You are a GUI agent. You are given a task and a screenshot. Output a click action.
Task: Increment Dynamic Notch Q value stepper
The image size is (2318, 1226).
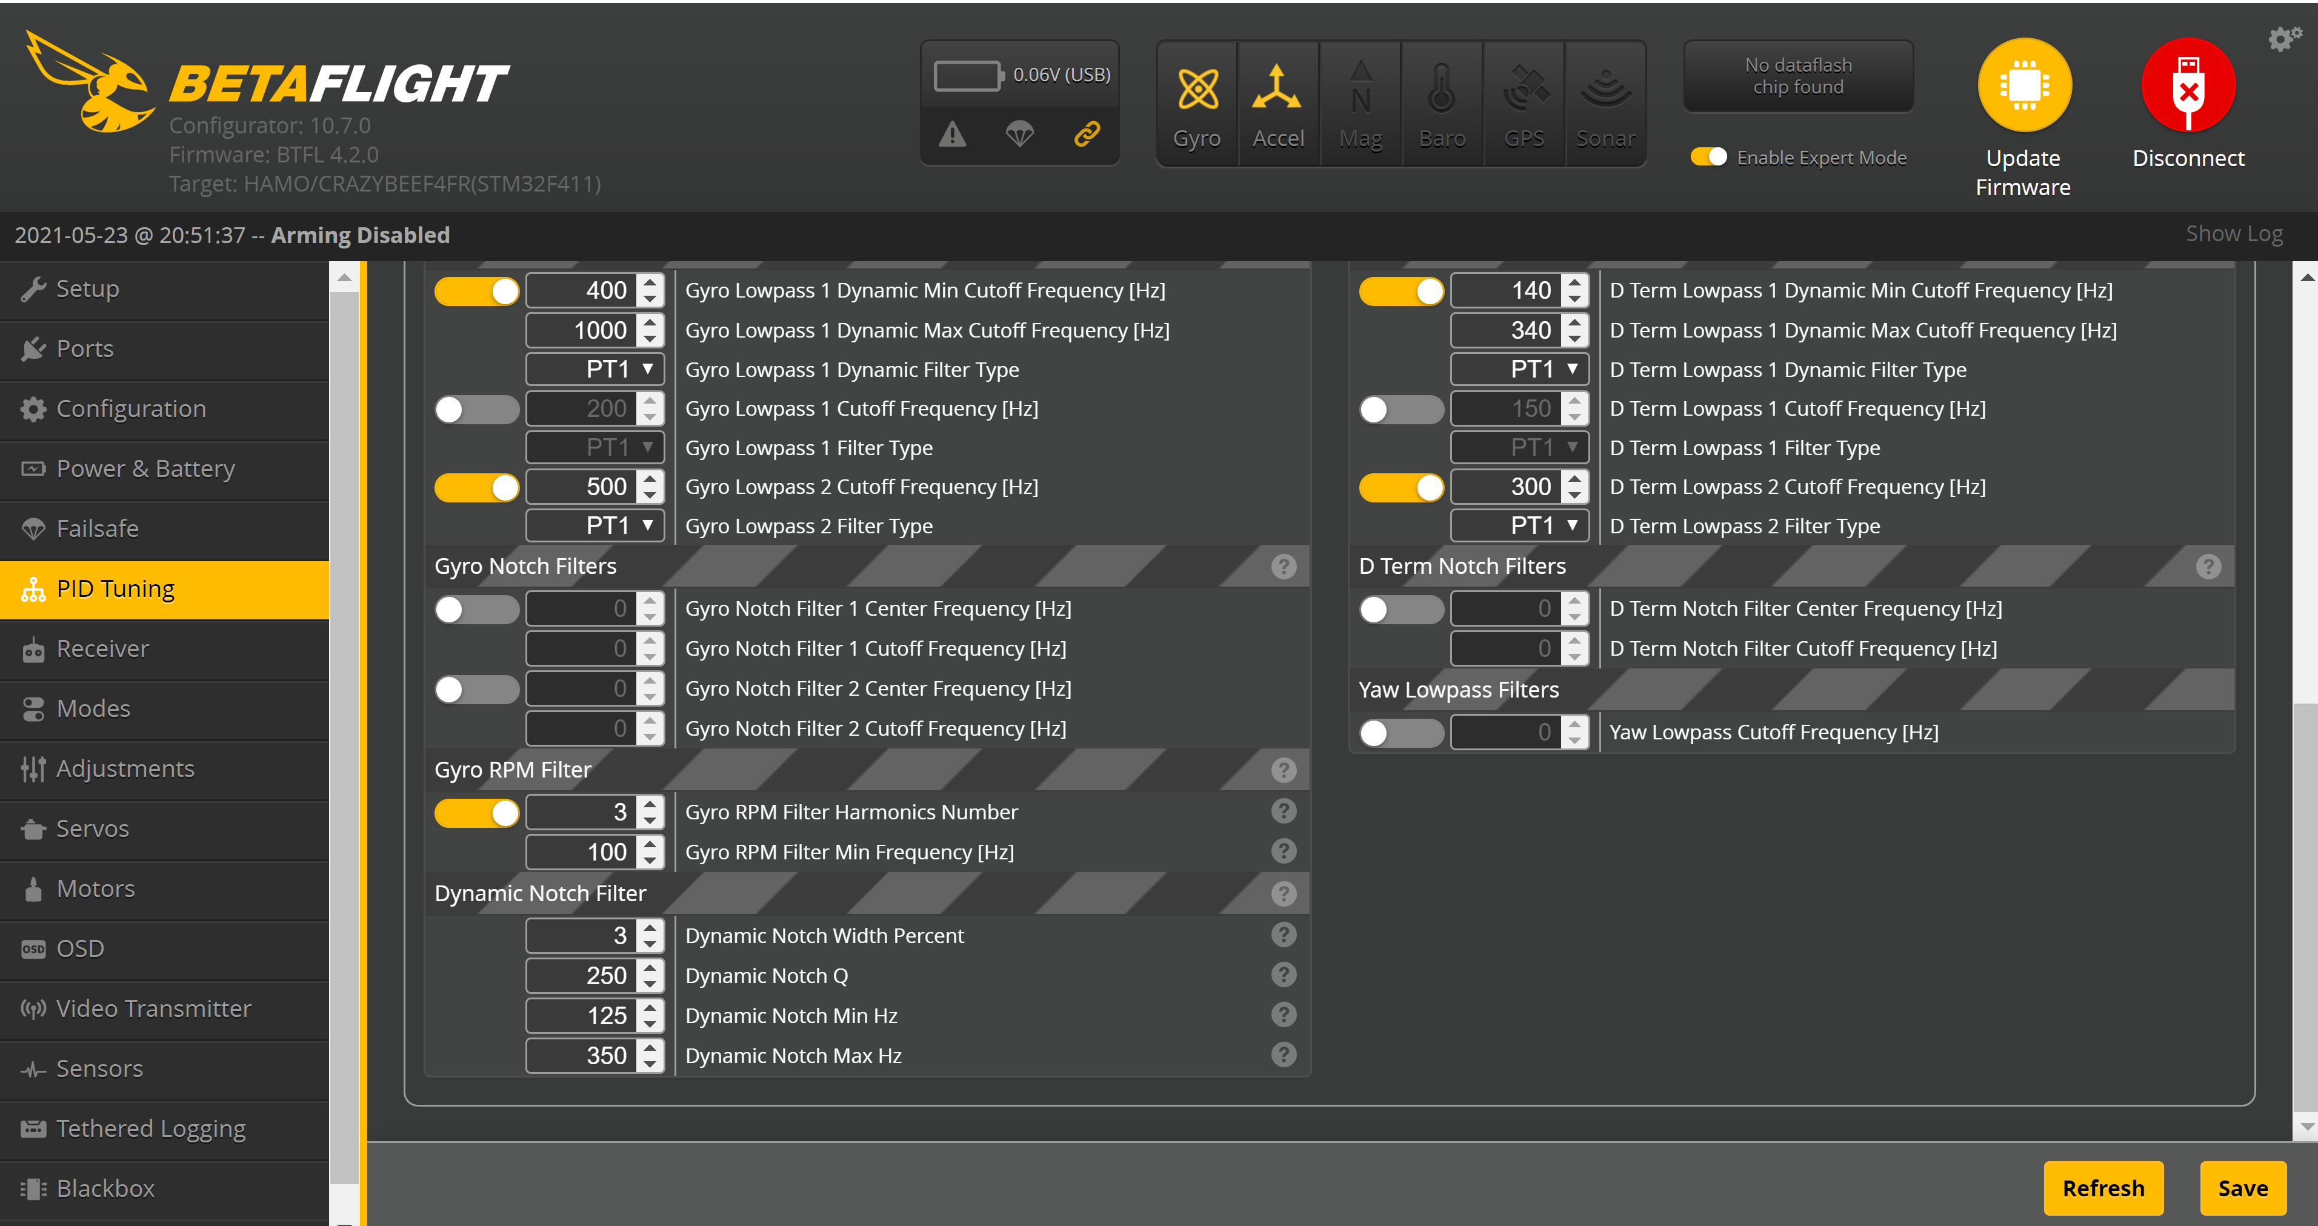click(651, 968)
